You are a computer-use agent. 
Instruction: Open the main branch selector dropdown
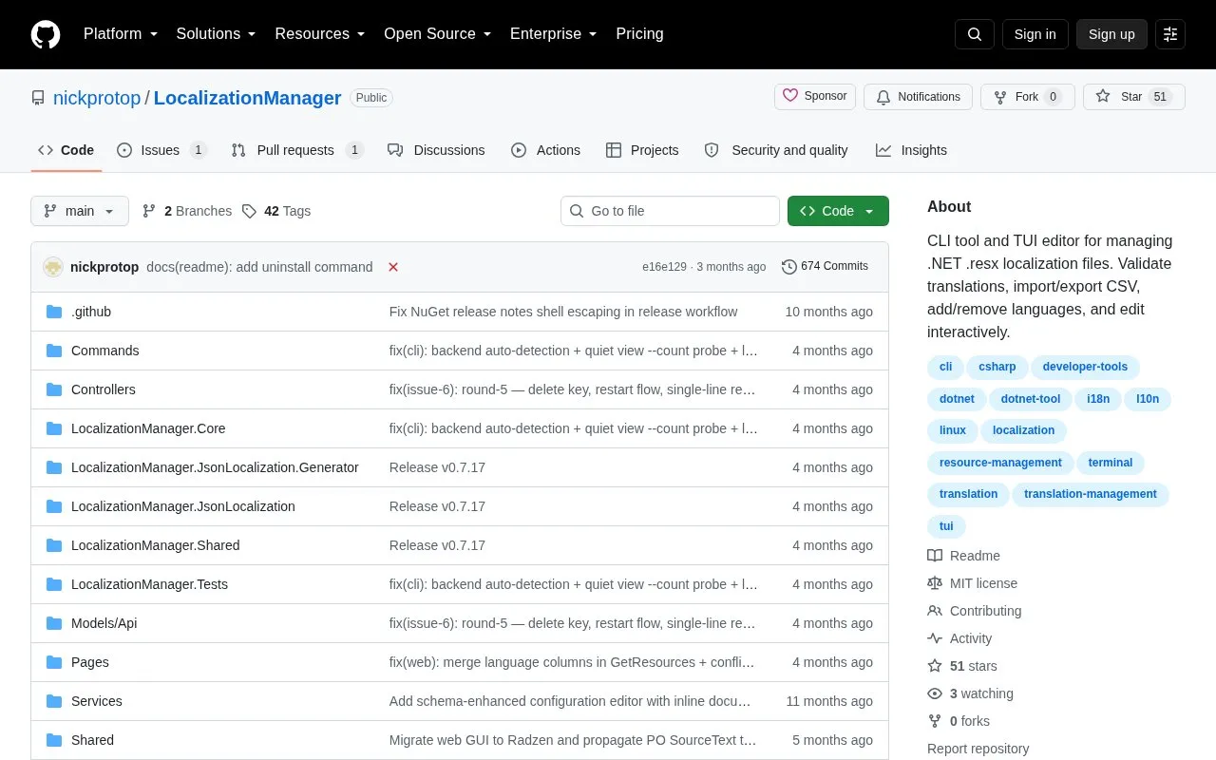80,211
